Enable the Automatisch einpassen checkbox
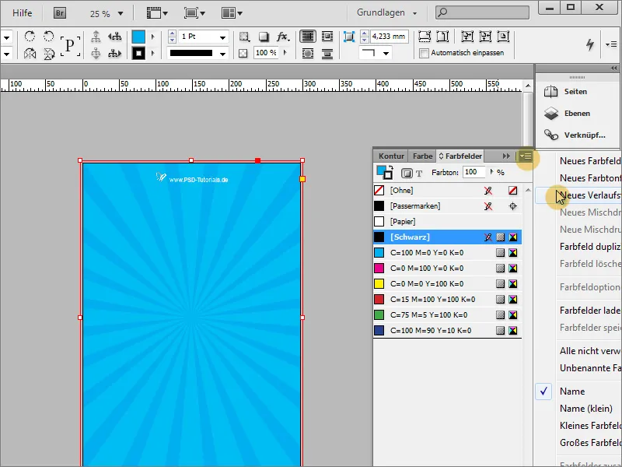This screenshot has width=622, height=467. [424, 53]
